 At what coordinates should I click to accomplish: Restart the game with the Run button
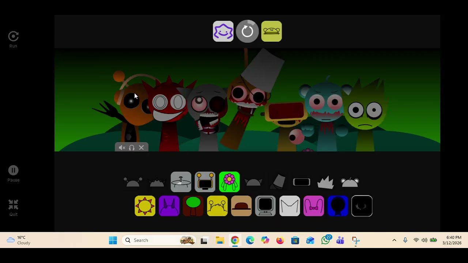13,39
